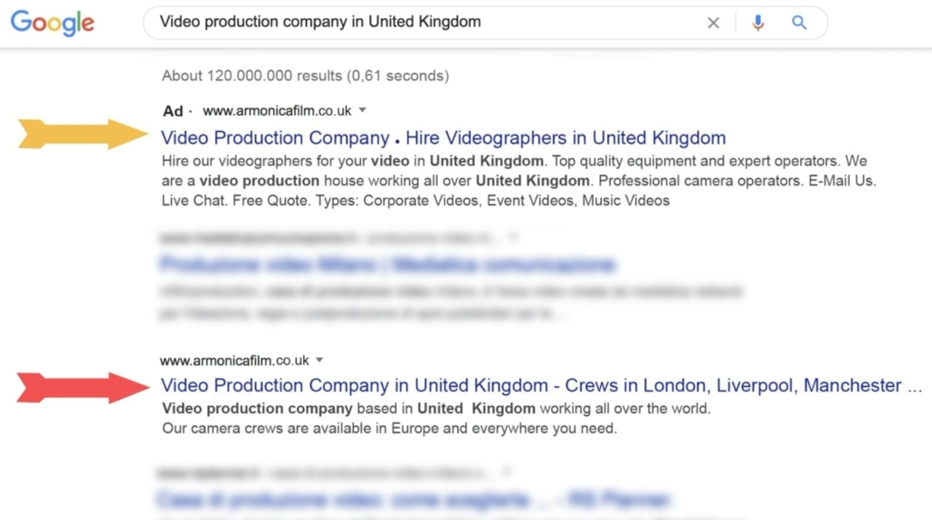The height and width of the screenshot is (520, 932).
Task: Open the blurred Casa di produzione video result title
Action: (x=414, y=499)
